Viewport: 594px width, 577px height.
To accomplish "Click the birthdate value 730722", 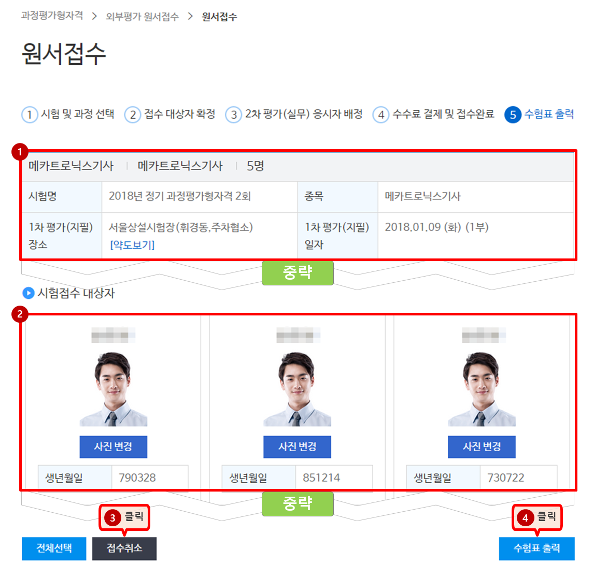I will [x=506, y=478].
